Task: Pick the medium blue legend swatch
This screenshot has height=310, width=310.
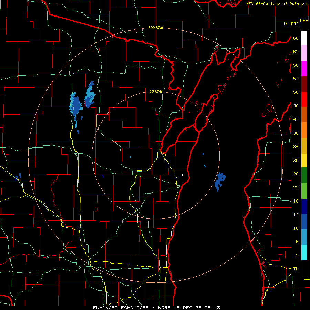Action: pos(304,221)
